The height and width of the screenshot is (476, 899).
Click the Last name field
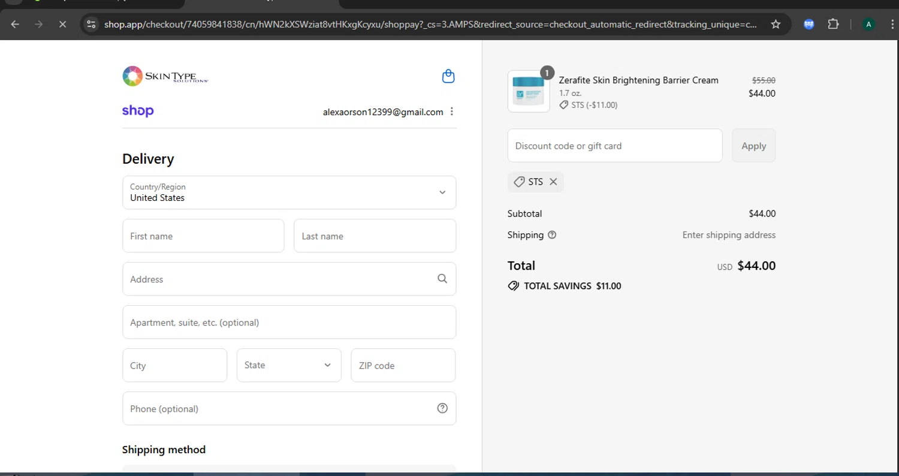(375, 236)
